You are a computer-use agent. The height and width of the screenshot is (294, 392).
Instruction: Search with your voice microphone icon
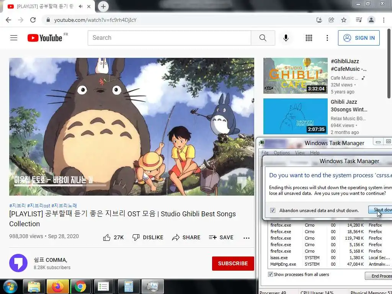286,38
